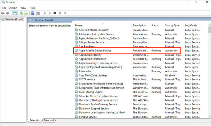This screenshot has height=126, width=211.
Task: Switch to the Extended tab
Action: click(35, 120)
